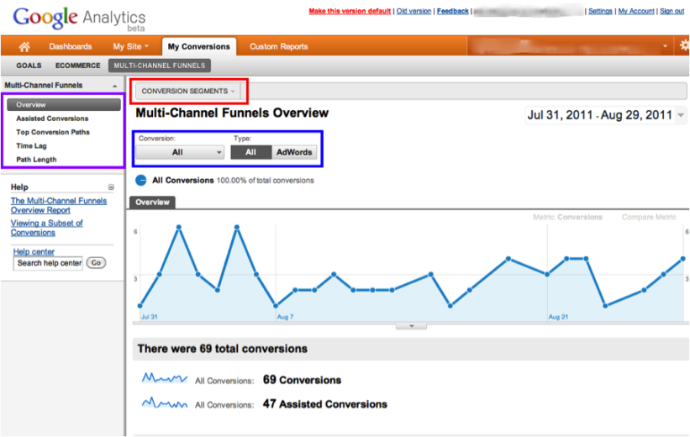The image size is (690, 437).
Task: Open the Settings link
Action: [x=600, y=11]
